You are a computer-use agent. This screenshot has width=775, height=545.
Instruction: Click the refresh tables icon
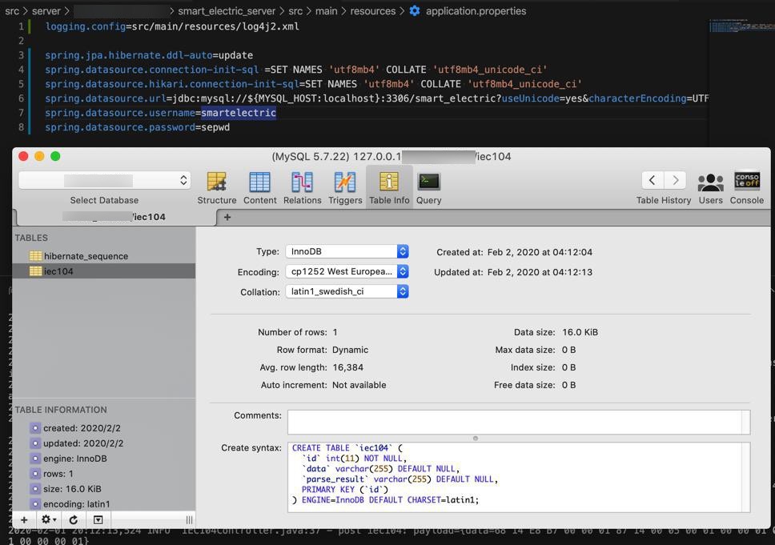(x=74, y=519)
